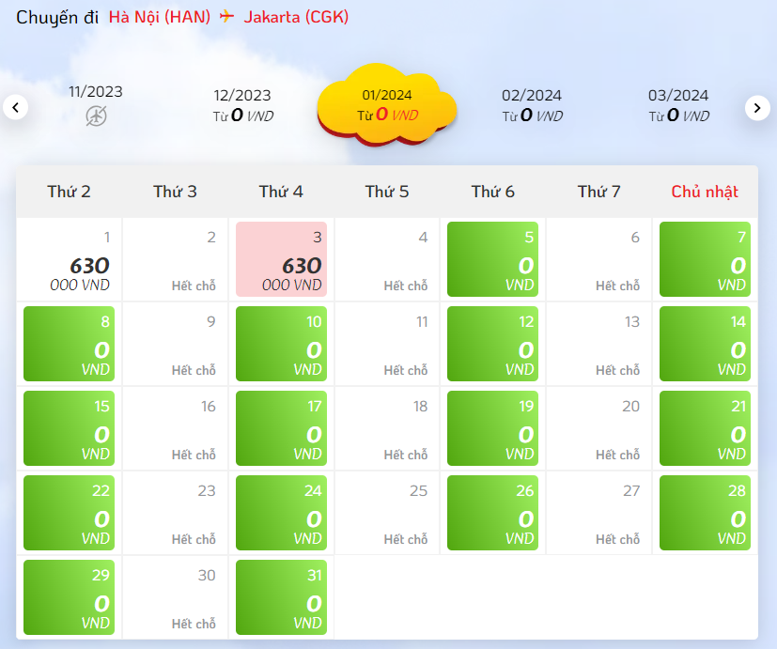Choose January 31 green fare cell
The image size is (777, 649).
click(x=281, y=597)
